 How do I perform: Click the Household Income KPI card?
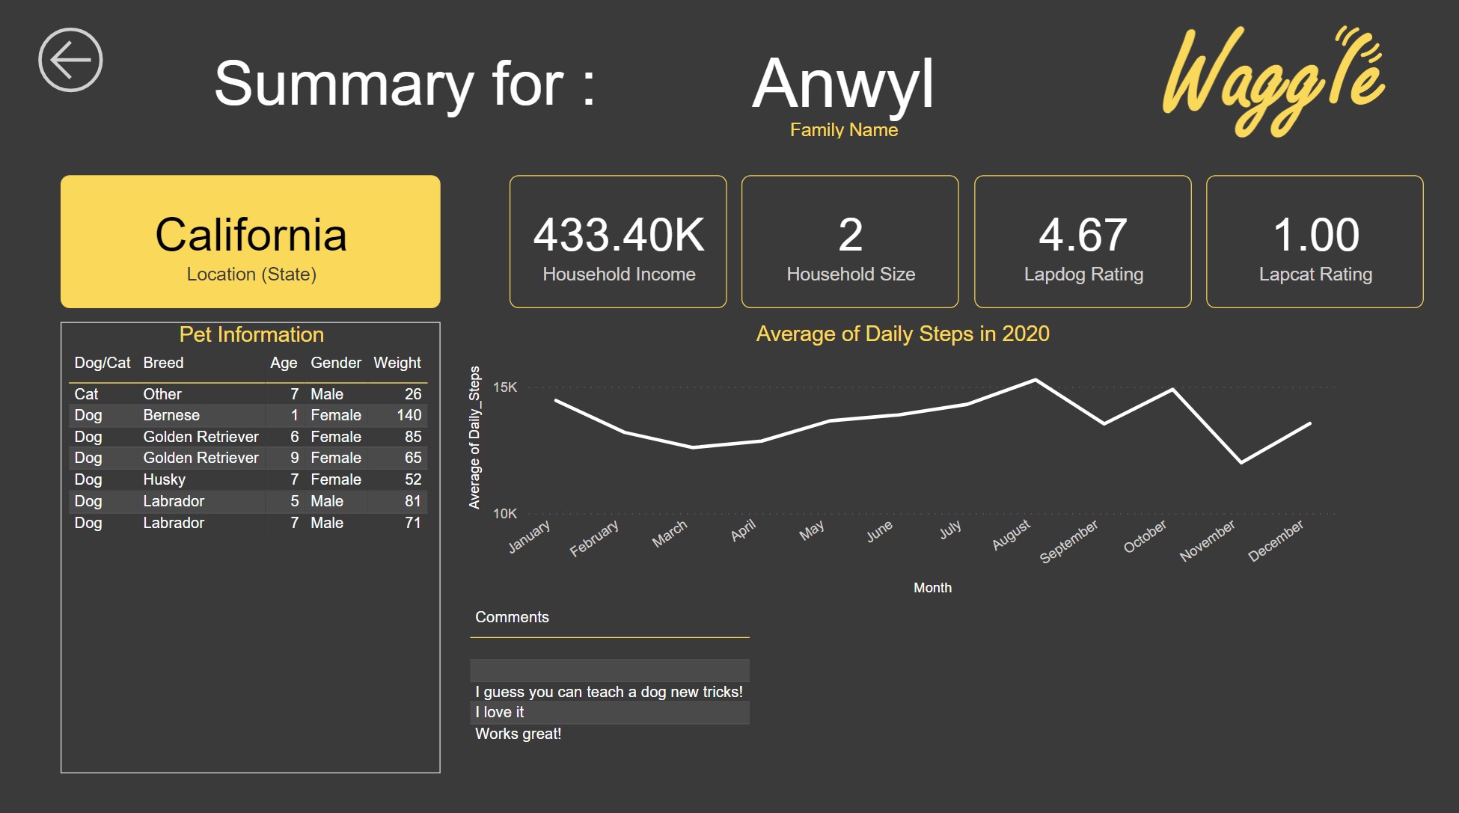coord(618,241)
